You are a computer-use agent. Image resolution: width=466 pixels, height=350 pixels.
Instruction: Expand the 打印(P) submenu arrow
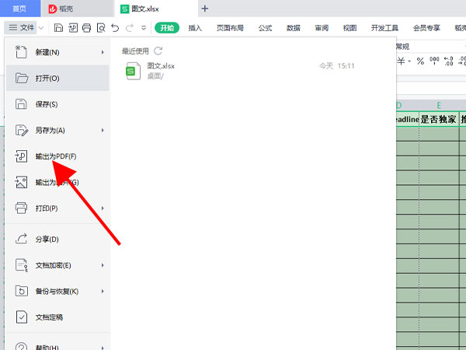(x=103, y=208)
